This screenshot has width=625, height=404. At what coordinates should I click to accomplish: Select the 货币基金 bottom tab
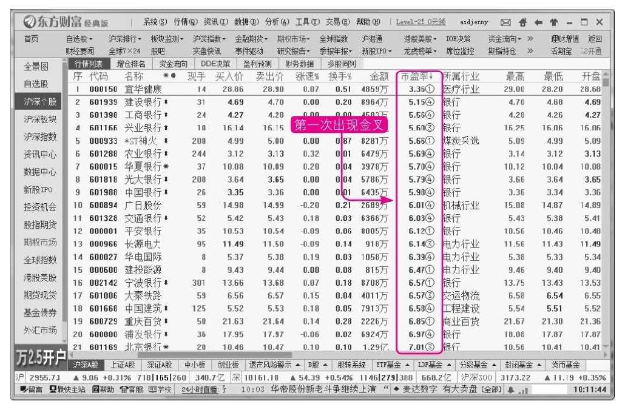coord(565,365)
